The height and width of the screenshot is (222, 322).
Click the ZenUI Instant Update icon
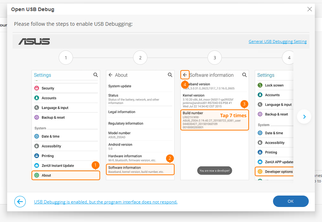coord(36,166)
